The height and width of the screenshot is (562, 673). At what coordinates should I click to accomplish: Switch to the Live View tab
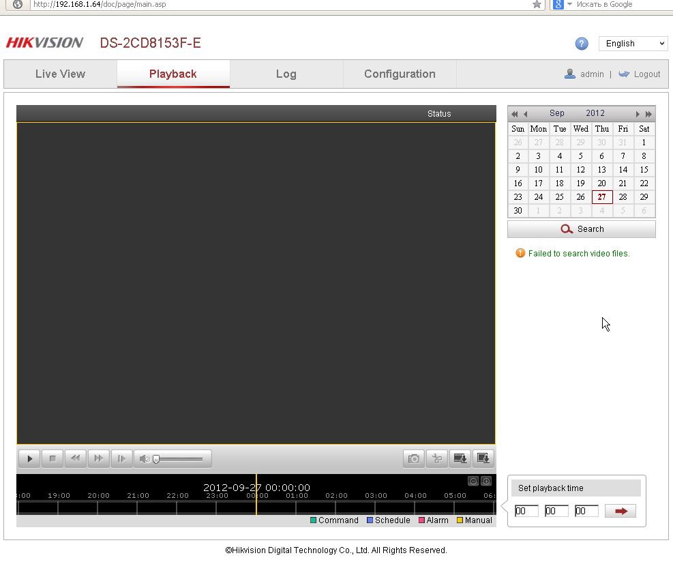61,74
